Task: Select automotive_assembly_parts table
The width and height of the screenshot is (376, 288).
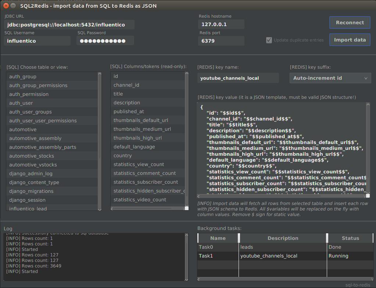Action: pos(52,147)
